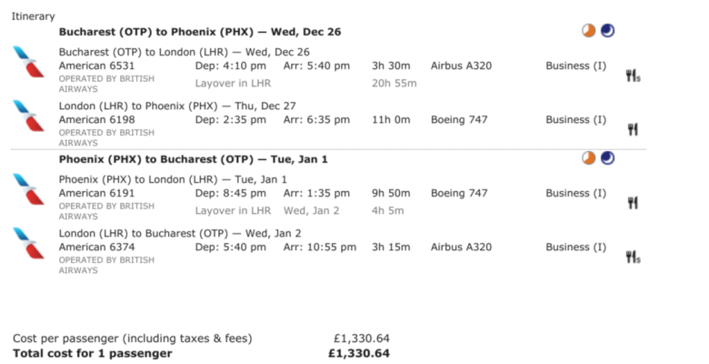Click the blue overnight moon icon on the outbound trip header
The image size is (709, 364).
[x=607, y=31]
